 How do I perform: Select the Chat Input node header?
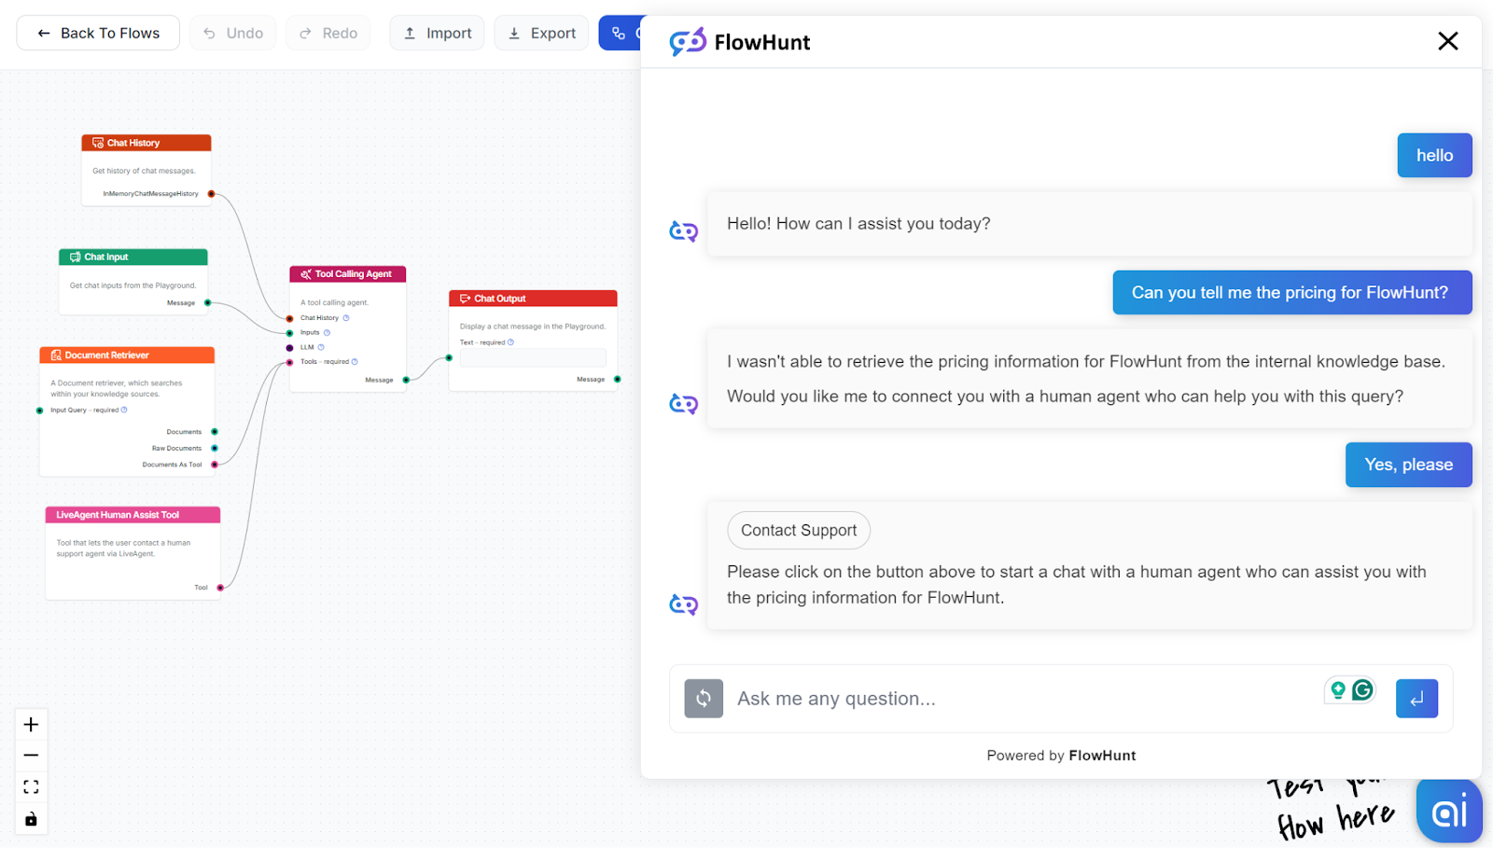pyautogui.click(x=133, y=257)
